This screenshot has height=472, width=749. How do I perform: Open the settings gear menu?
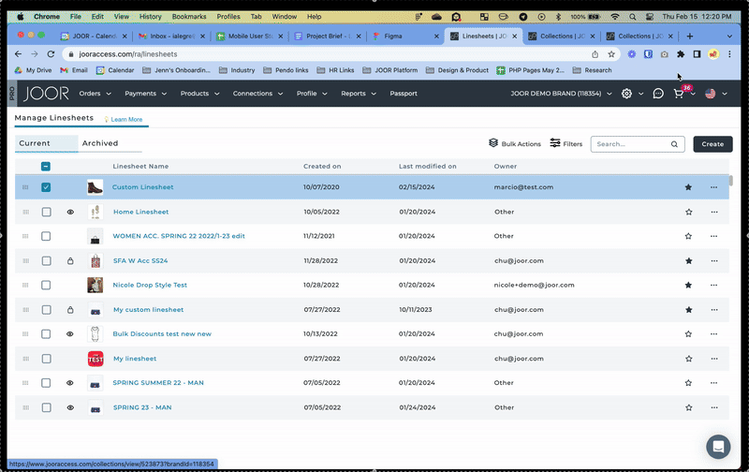[x=626, y=94]
